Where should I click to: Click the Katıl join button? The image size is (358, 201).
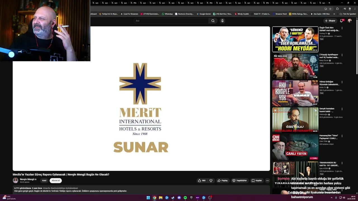(44, 181)
